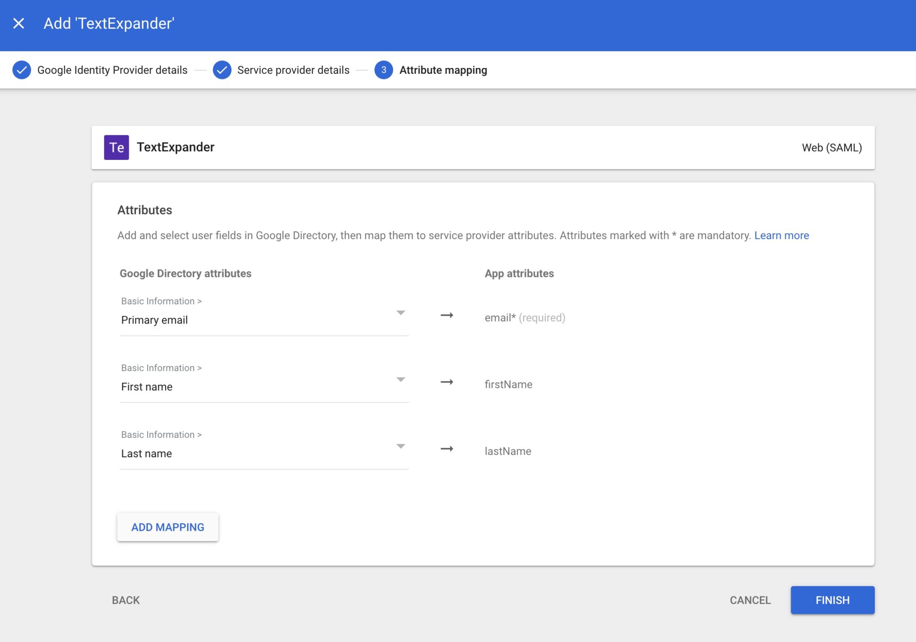
Task: Click the arrow icon next to firstName attribute
Action: [x=447, y=382]
